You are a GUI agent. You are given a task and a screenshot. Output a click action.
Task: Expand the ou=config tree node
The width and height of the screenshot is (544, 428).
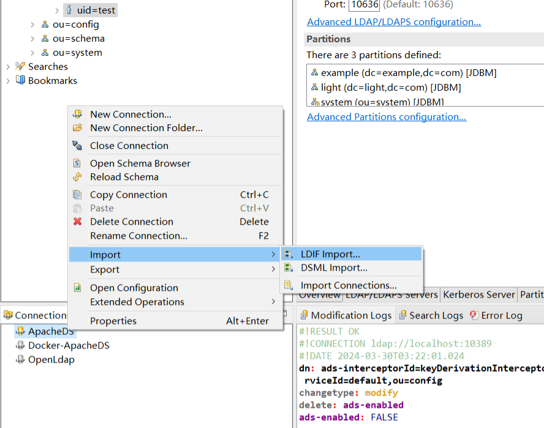pyautogui.click(x=32, y=24)
